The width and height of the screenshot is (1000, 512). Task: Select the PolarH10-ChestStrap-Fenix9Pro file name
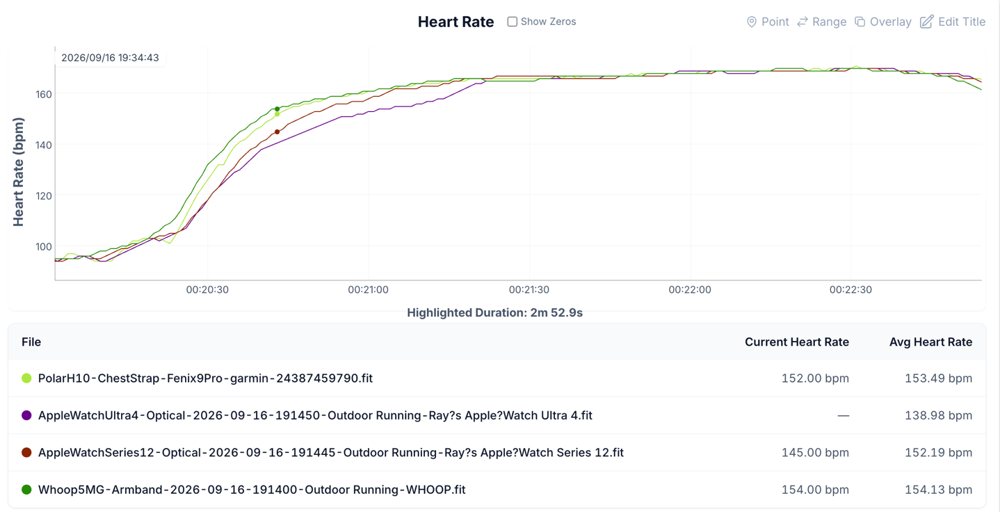tap(205, 378)
